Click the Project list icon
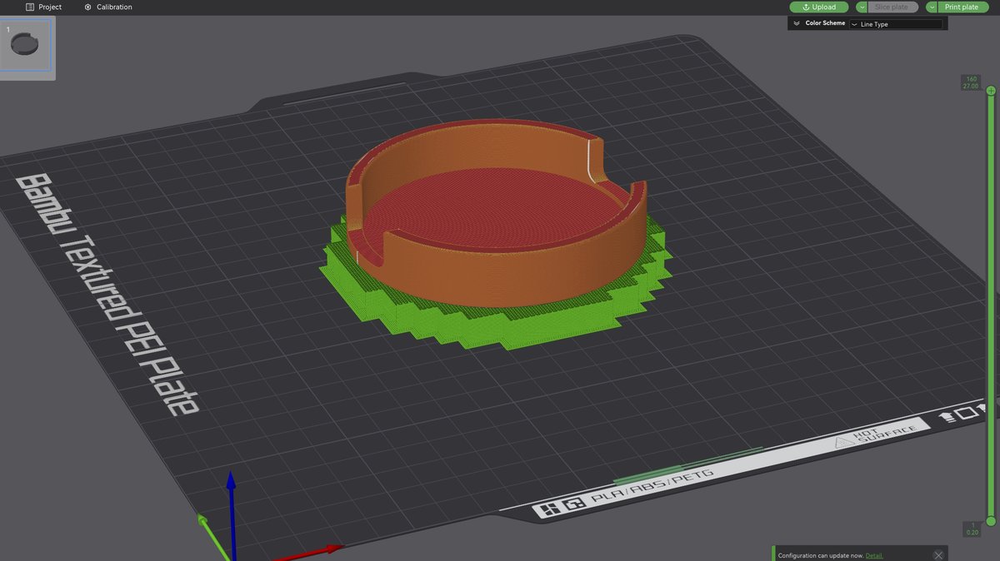Viewport: 1000px width, 561px height. pos(30,7)
